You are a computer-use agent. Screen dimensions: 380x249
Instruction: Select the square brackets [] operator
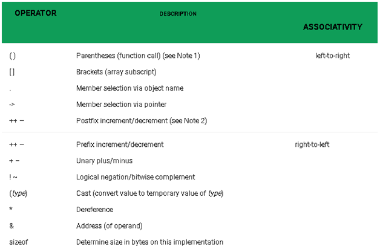click(13, 72)
